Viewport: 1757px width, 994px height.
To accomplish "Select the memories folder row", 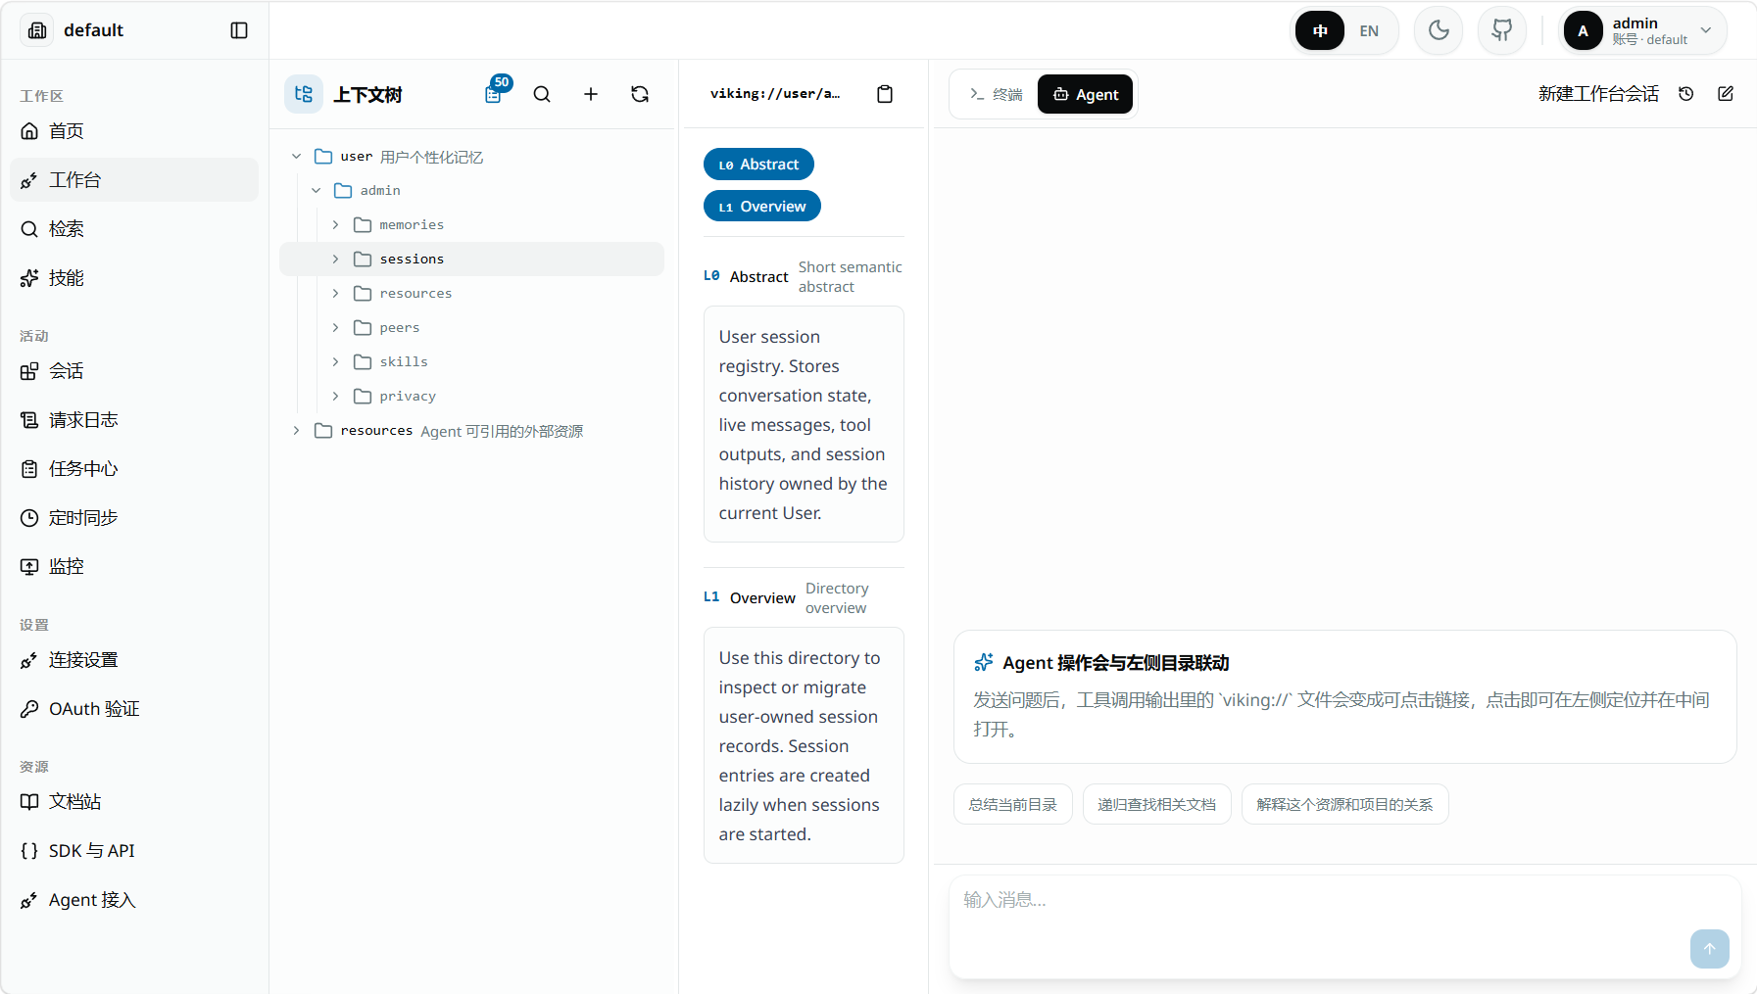I will [x=471, y=225].
